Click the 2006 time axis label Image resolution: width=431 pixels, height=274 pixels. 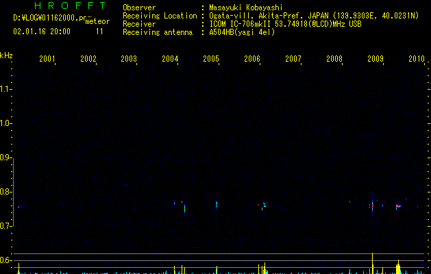252,58
